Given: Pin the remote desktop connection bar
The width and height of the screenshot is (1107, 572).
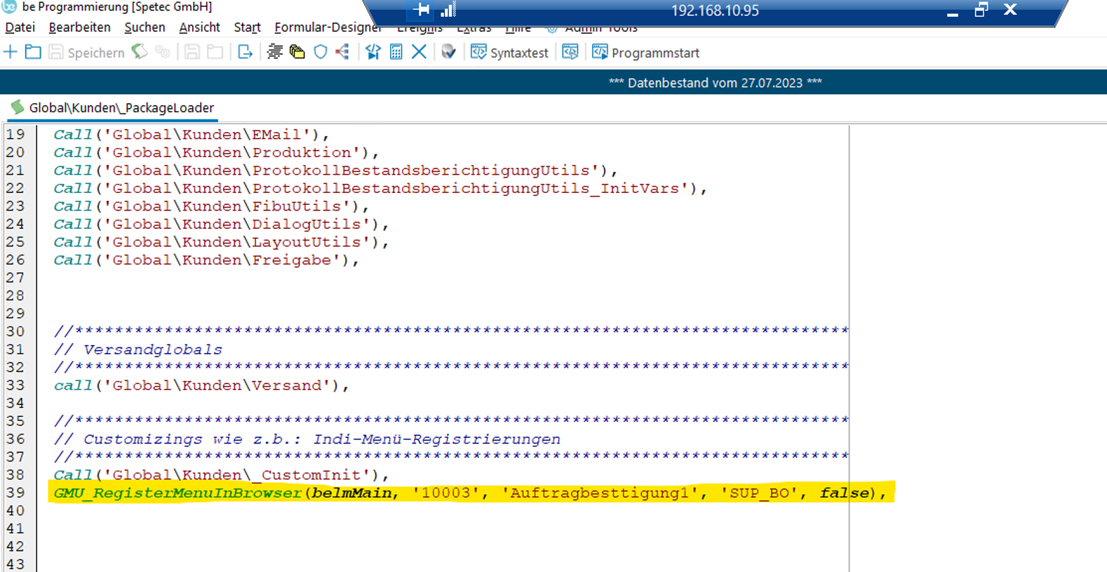Looking at the screenshot, I should [422, 10].
